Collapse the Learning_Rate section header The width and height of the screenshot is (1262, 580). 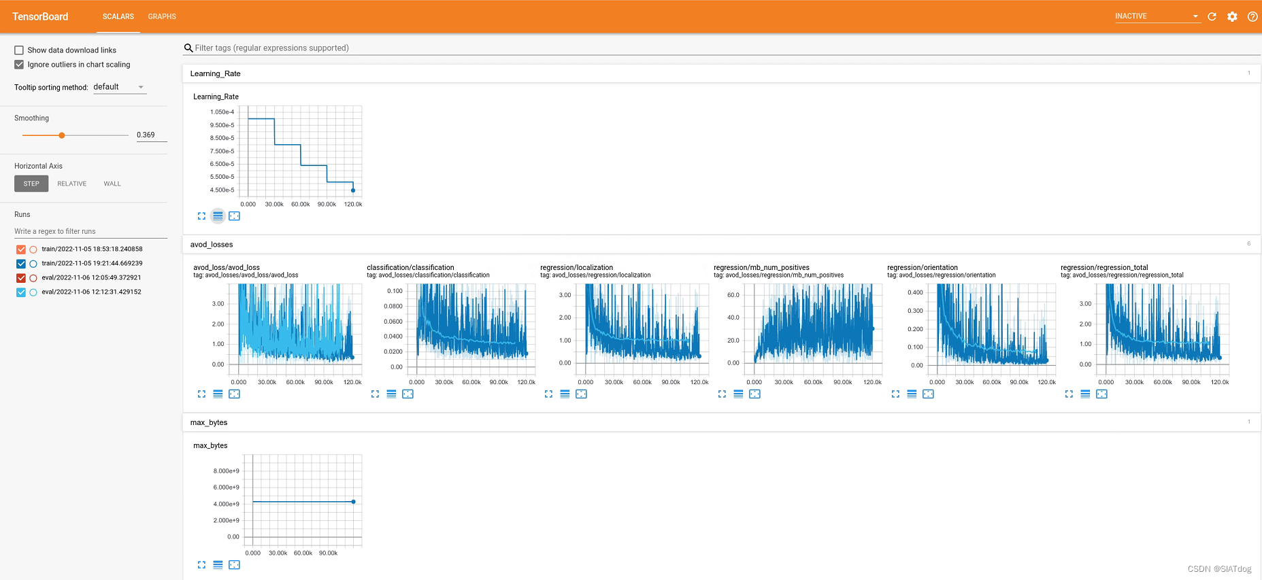721,73
